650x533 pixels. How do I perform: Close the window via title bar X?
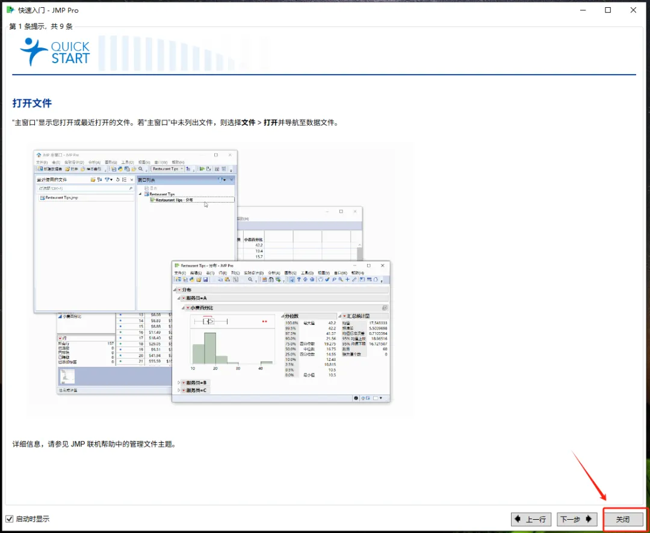pyautogui.click(x=633, y=10)
